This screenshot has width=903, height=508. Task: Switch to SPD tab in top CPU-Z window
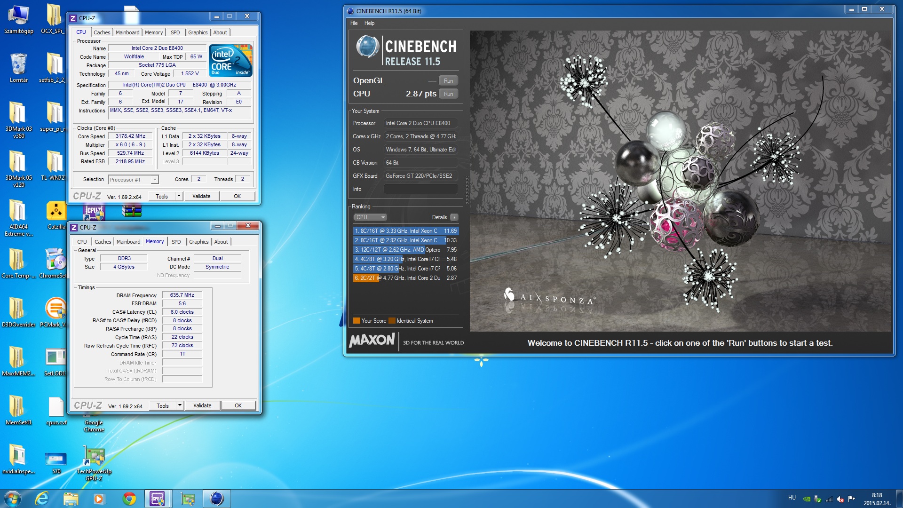coord(175,32)
